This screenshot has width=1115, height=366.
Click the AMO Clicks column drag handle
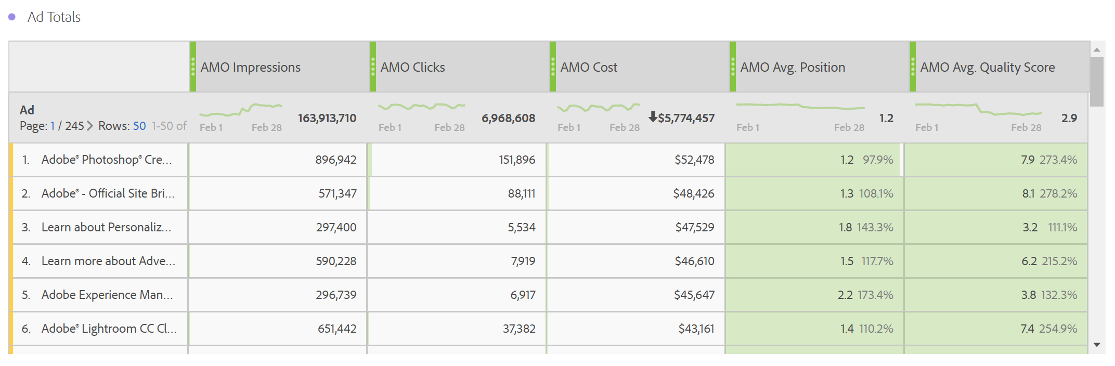tap(373, 67)
